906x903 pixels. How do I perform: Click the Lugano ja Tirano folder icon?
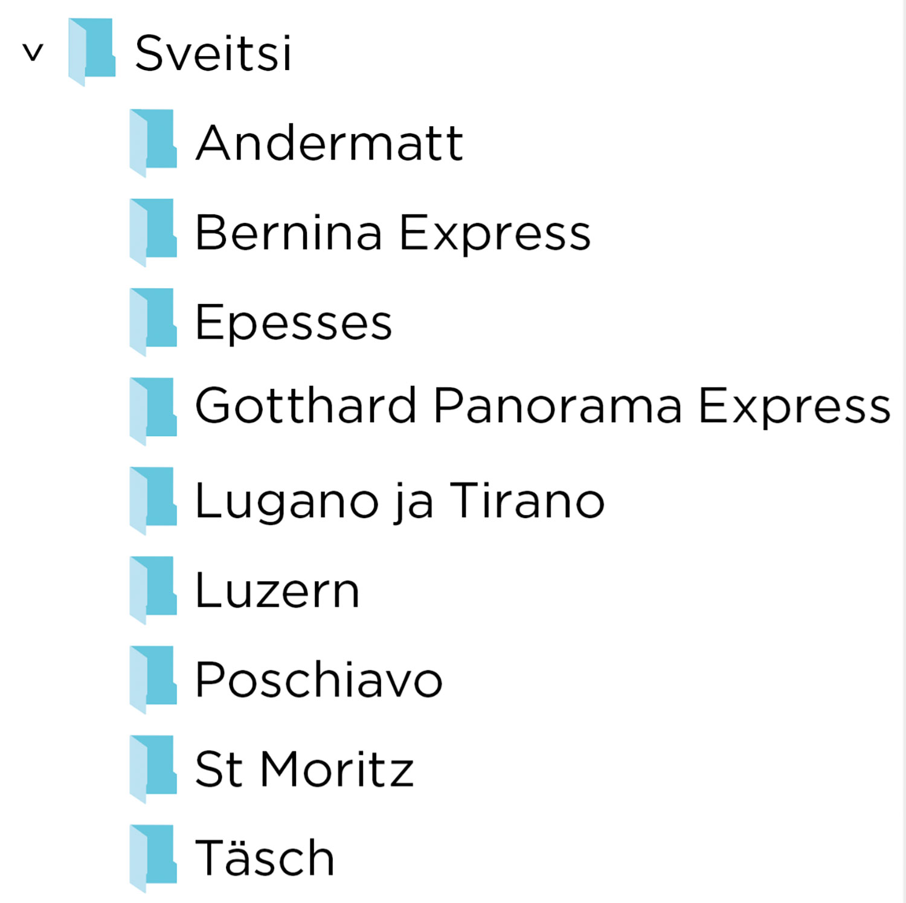(153, 500)
